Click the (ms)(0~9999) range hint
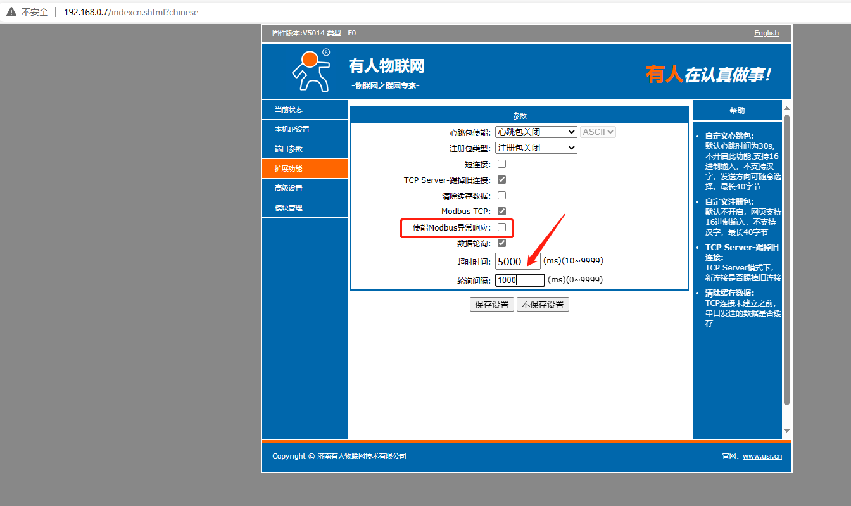Viewport: 851px width, 506px height. [x=575, y=279]
